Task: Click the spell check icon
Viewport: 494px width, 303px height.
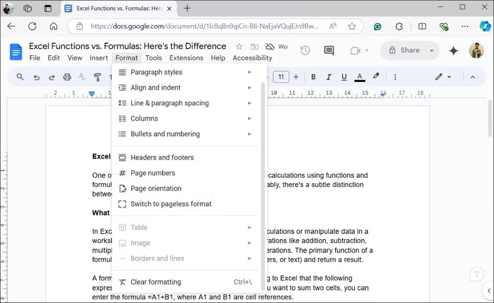Action: click(82, 77)
